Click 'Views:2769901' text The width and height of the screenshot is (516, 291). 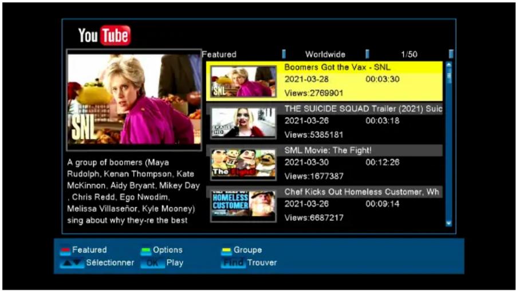tap(314, 93)
